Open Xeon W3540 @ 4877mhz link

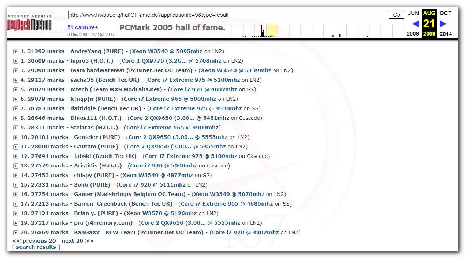click(158, 175)
